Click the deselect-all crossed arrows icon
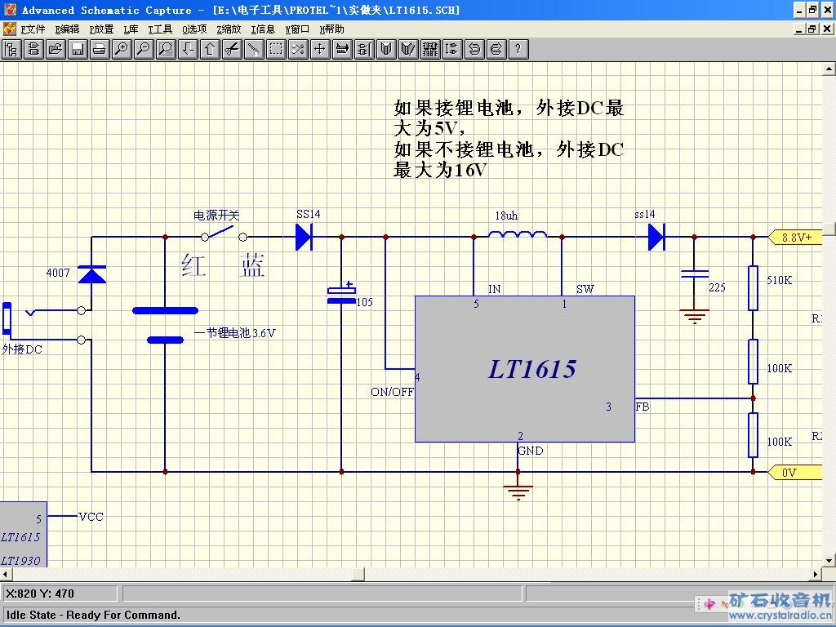836x627 pixels. point(299,50)
